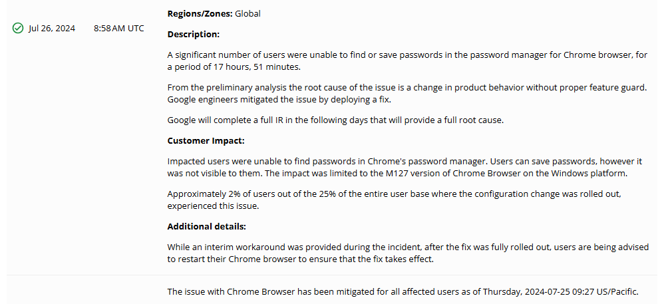The height and width of the screenshot is (304, 662).
Task: Click the Customer Impact heading
Action: pyautogui.click(x=206, y=141)
